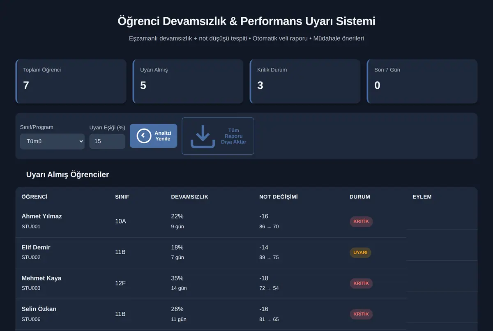
Task: Click class 12F in Mehmet Kaya row
Action: (120, 283)
